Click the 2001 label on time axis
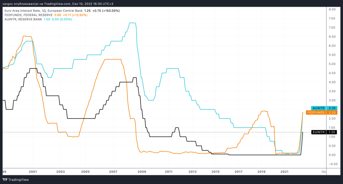 (x=33, y=172)
